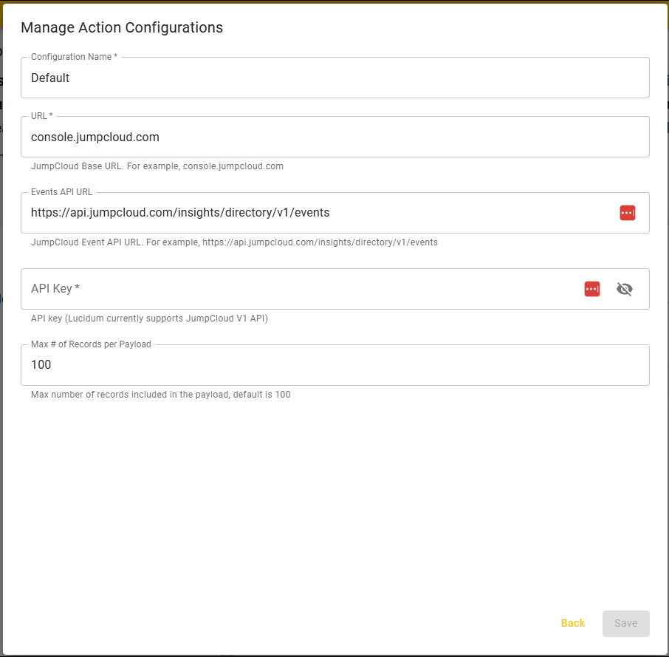Click the Lucidum supports JumpCloud V1 API hint
Viewport: 669px width, 657px height.
click(x=149, y=319)
